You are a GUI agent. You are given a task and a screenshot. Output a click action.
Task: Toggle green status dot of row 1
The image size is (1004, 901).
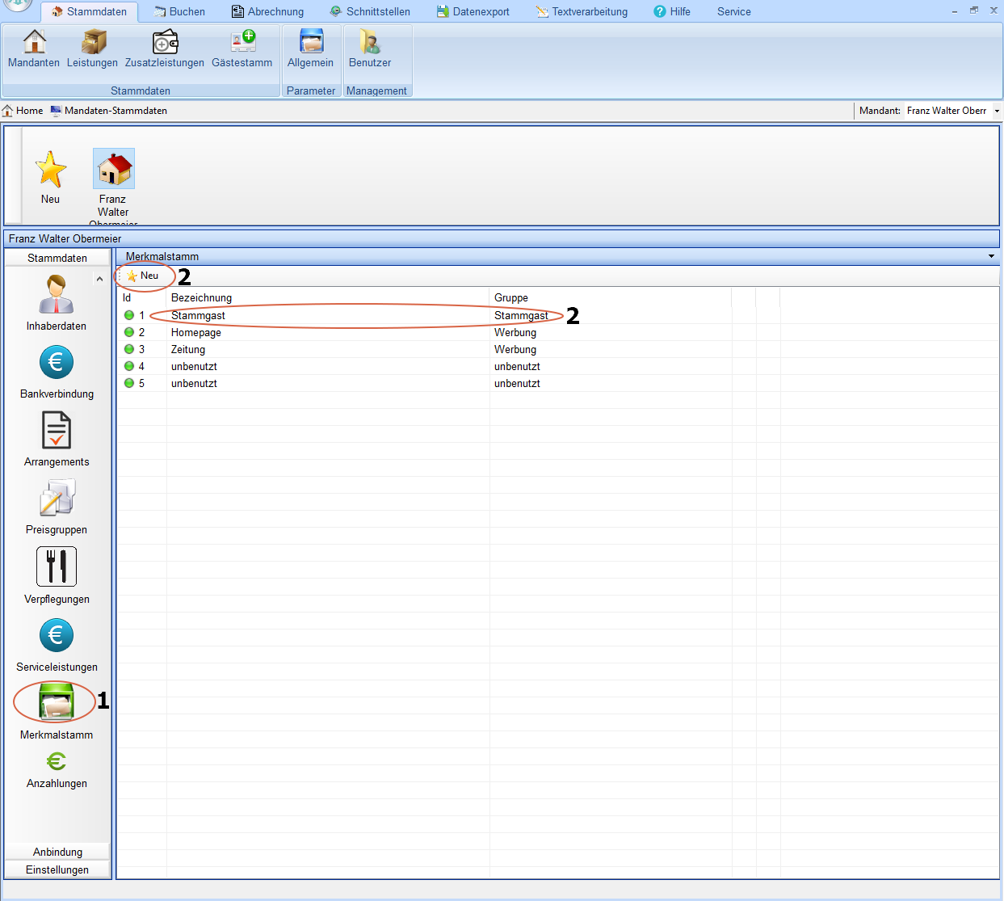[x=129, y=315]
